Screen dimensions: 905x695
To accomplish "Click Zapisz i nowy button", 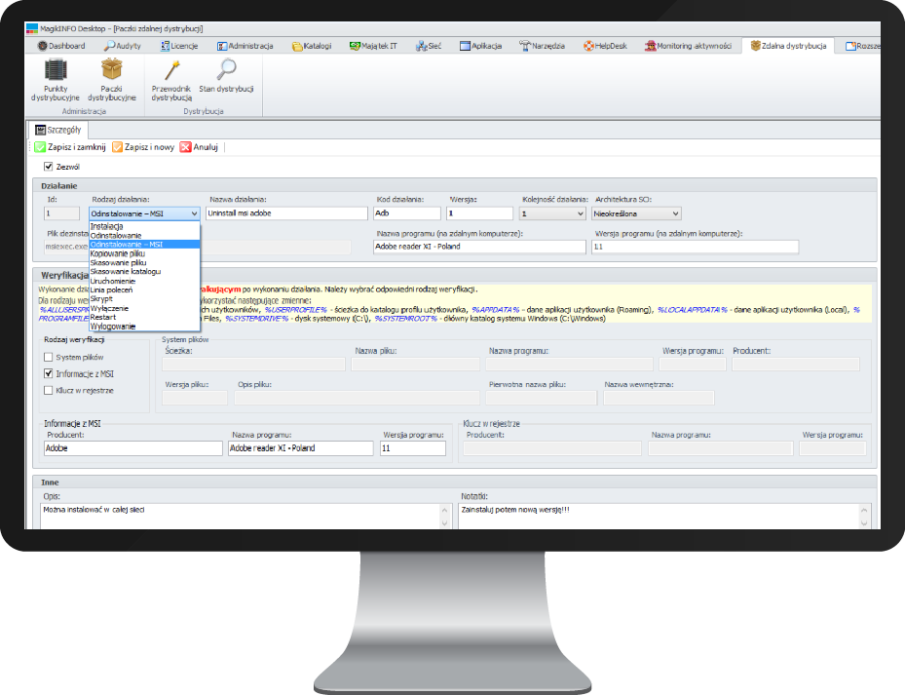I will point(143,147).
